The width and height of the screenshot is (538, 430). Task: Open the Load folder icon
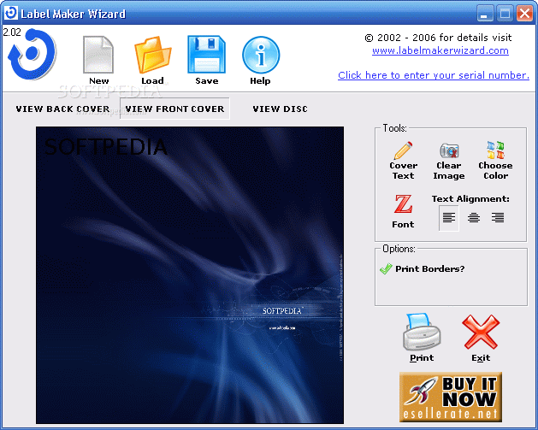(x=153, y=55)
